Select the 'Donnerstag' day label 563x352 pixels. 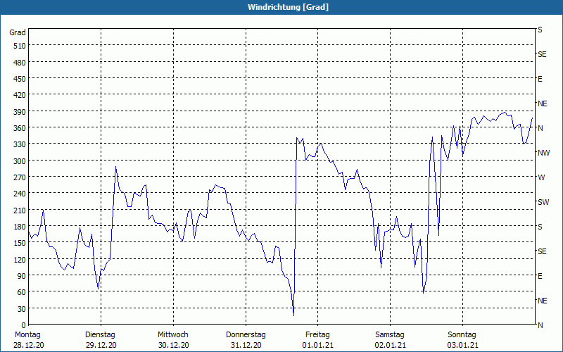click(246, 335)
